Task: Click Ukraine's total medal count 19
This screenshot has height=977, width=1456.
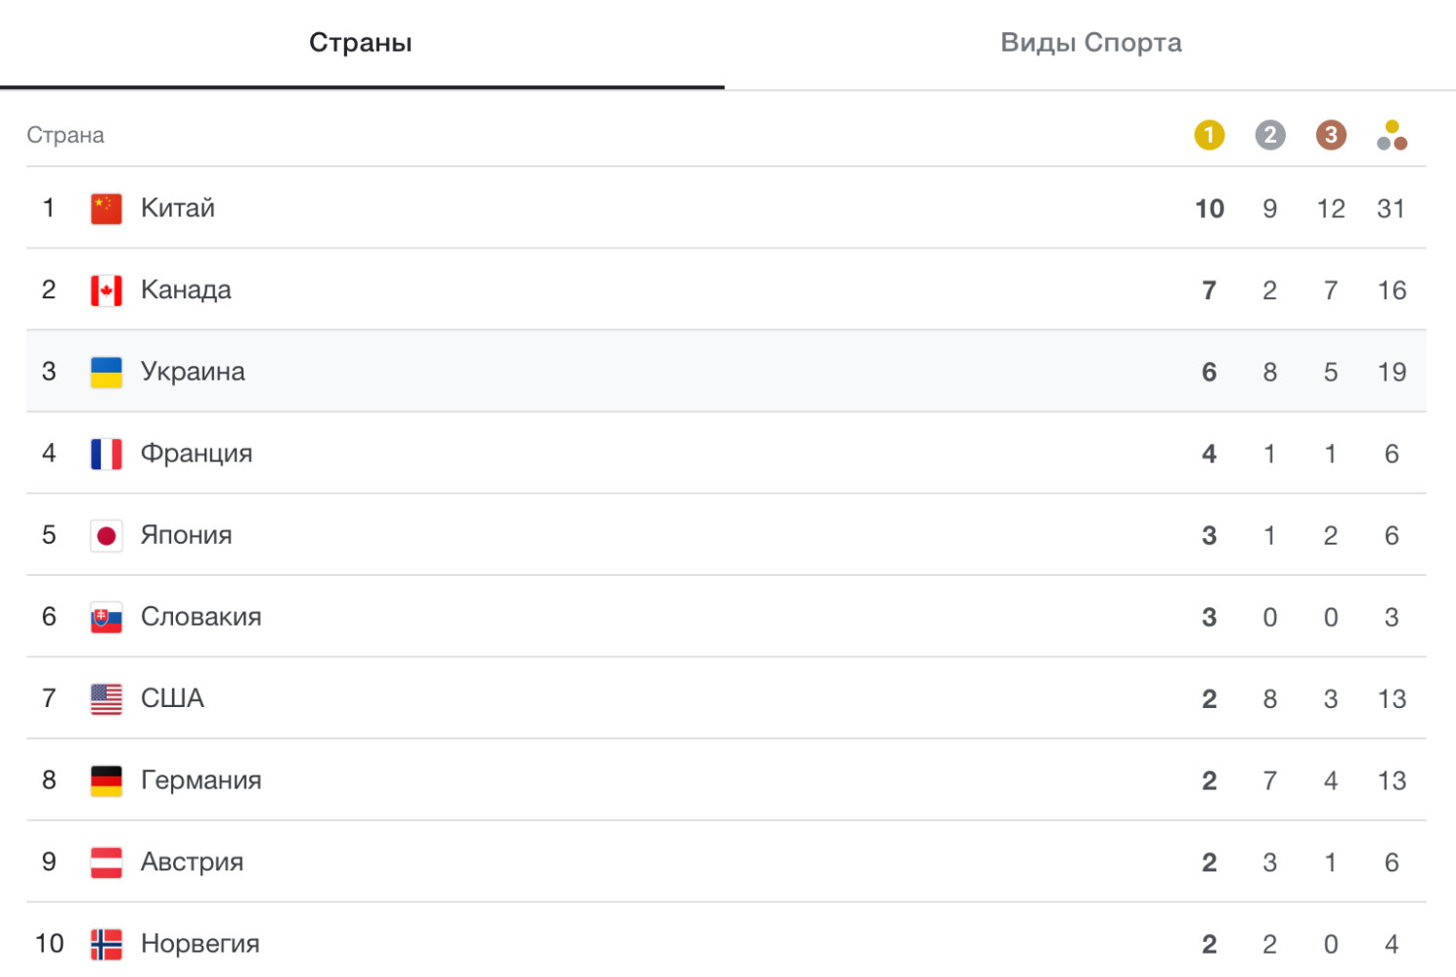Action: click(x=1390, y=373)
